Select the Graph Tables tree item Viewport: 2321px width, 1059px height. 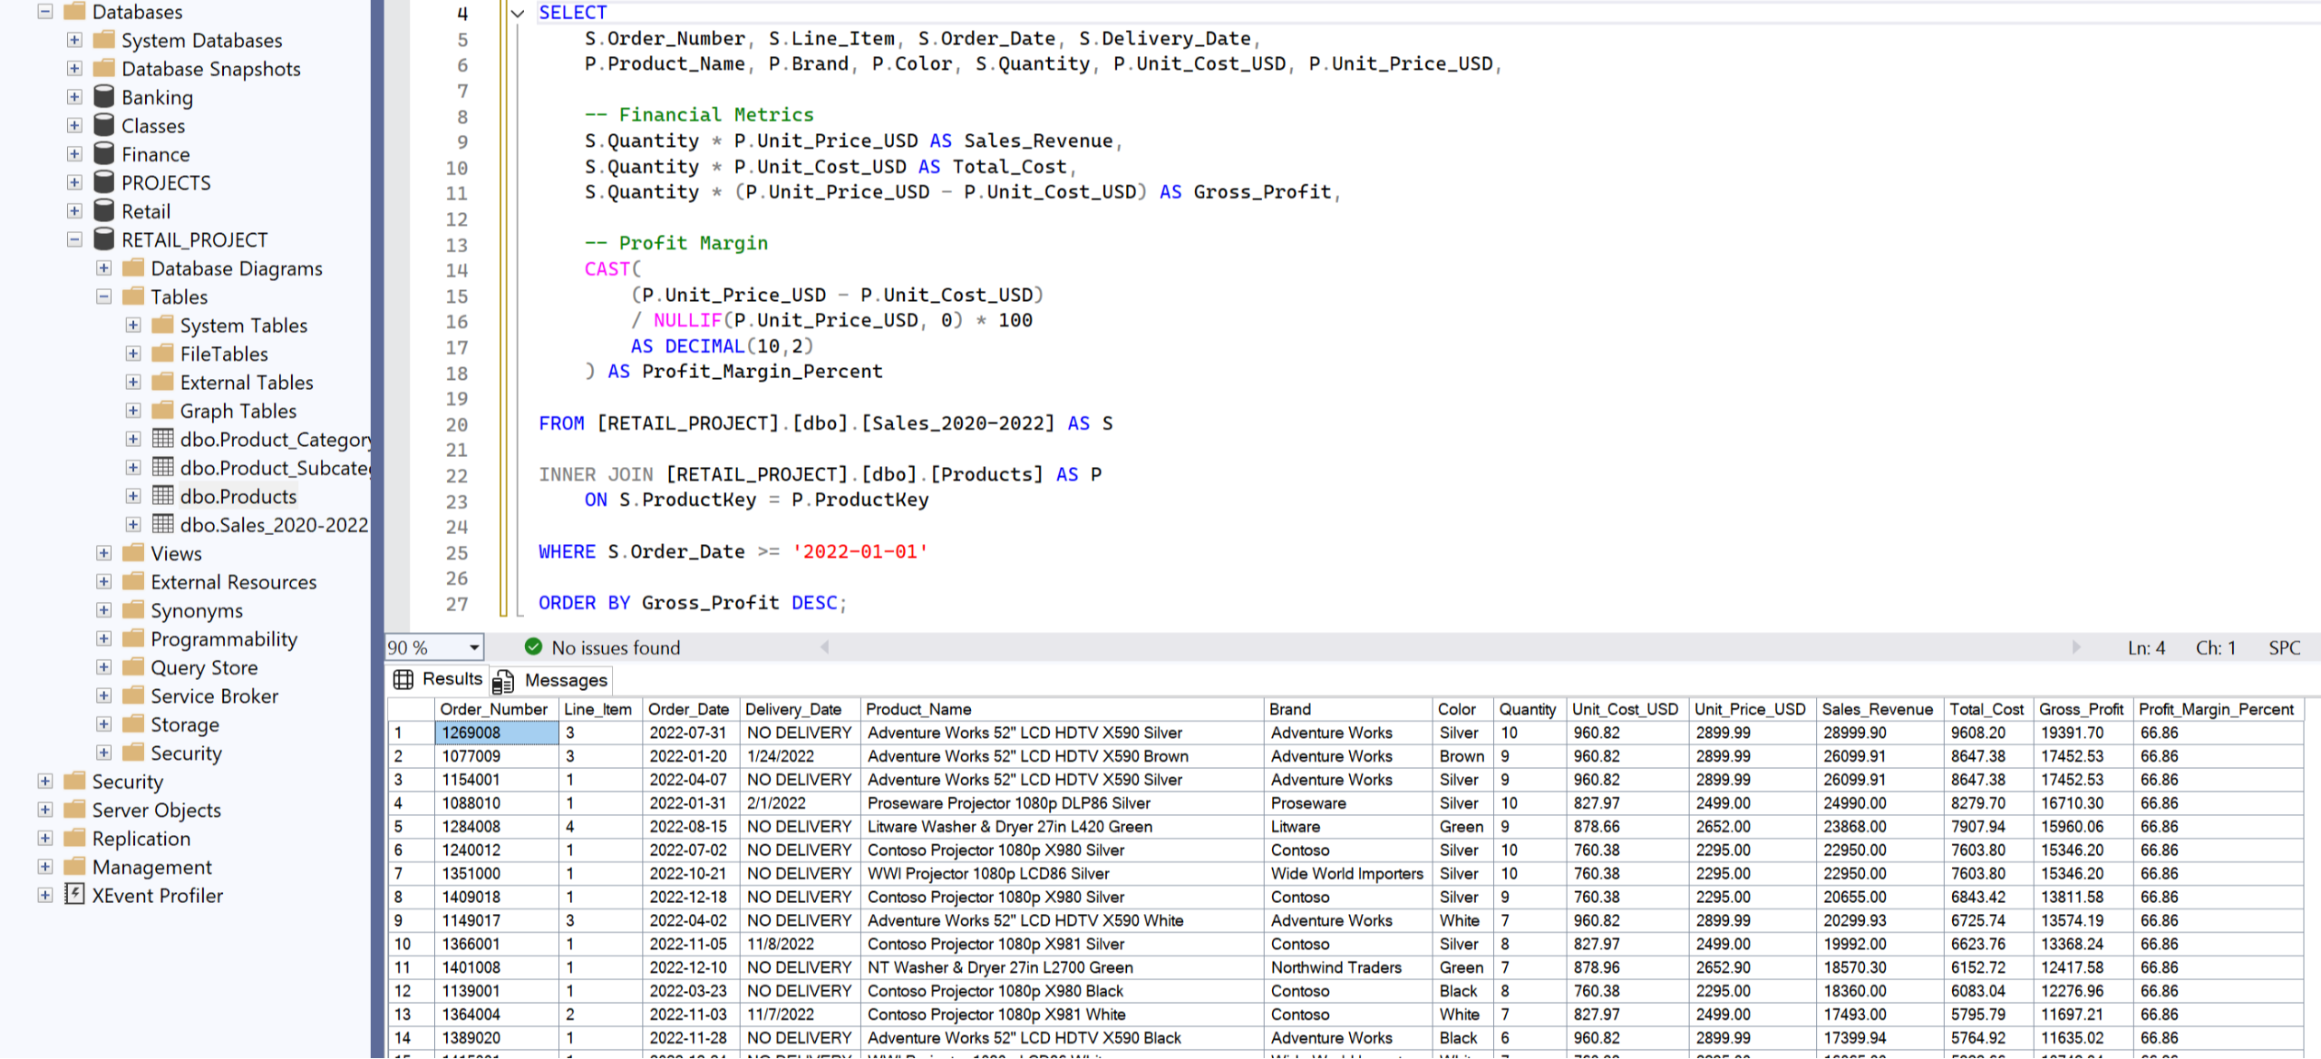(238, 411)
